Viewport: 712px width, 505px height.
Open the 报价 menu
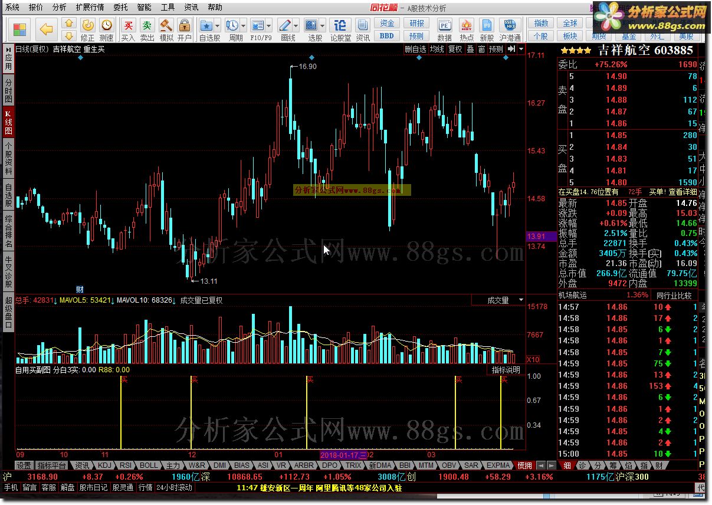point(36,8)
